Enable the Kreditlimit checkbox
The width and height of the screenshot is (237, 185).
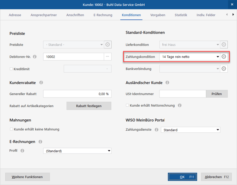11,68
